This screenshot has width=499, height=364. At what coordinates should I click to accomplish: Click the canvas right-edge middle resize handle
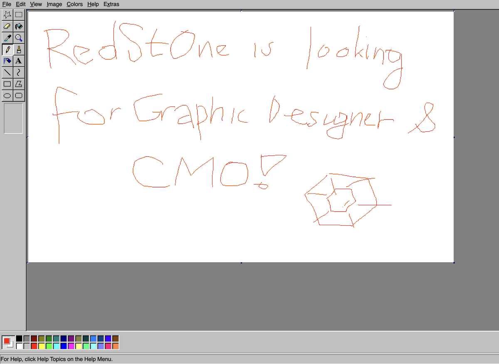(x=454, y=137)
